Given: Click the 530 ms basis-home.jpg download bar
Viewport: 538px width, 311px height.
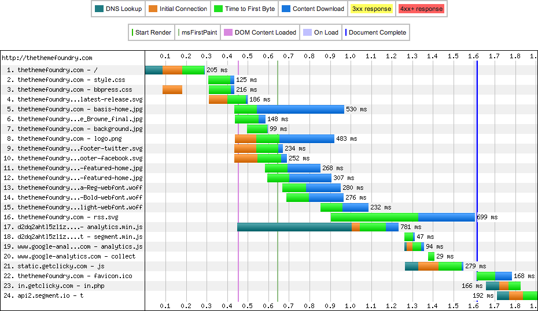Looking at the screenshot, I should pyautogui.click(x=300, y=109).
